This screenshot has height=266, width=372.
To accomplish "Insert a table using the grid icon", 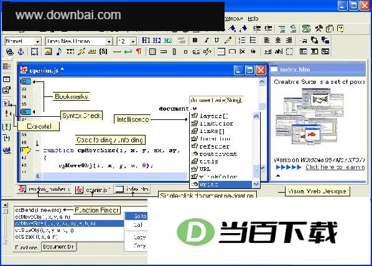I will tap(152, 52).
